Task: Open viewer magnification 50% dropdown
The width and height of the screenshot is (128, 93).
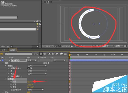Action: (50, 46)
